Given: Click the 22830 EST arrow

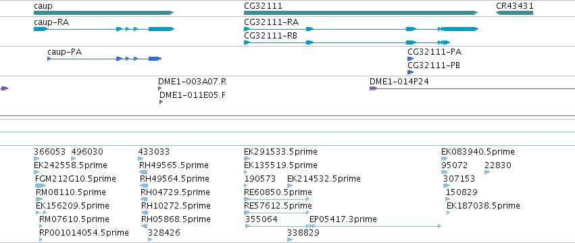Looking at the screenshot, I should tap(487, 172).
